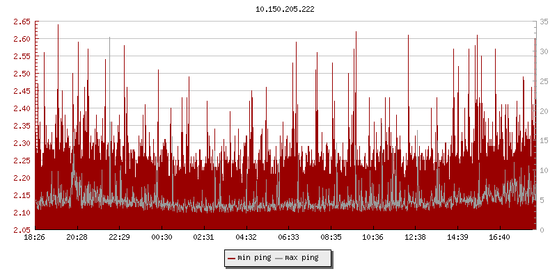Select the 'max ping' legend label

tap(301, 258)
